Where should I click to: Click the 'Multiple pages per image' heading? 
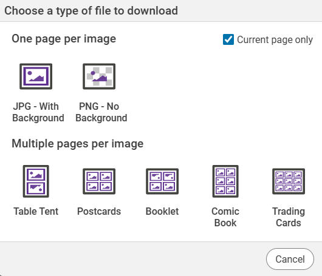pyautogui.click(x=78, y=144)
